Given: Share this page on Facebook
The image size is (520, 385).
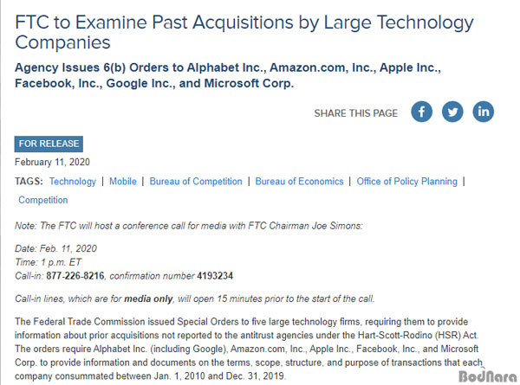Looking at the screenshot, I should click(421, 112).
